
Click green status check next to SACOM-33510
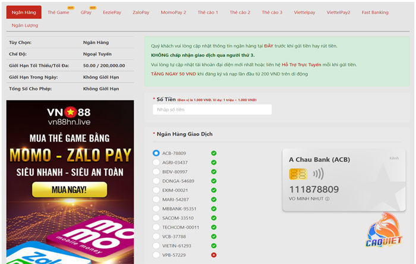(x=213, y=218)
